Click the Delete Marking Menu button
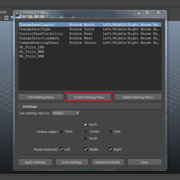This screenshot has height=180, width=180. pos(138,97)
